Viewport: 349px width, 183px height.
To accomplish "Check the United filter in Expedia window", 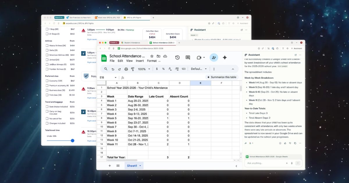I will 47,60.
